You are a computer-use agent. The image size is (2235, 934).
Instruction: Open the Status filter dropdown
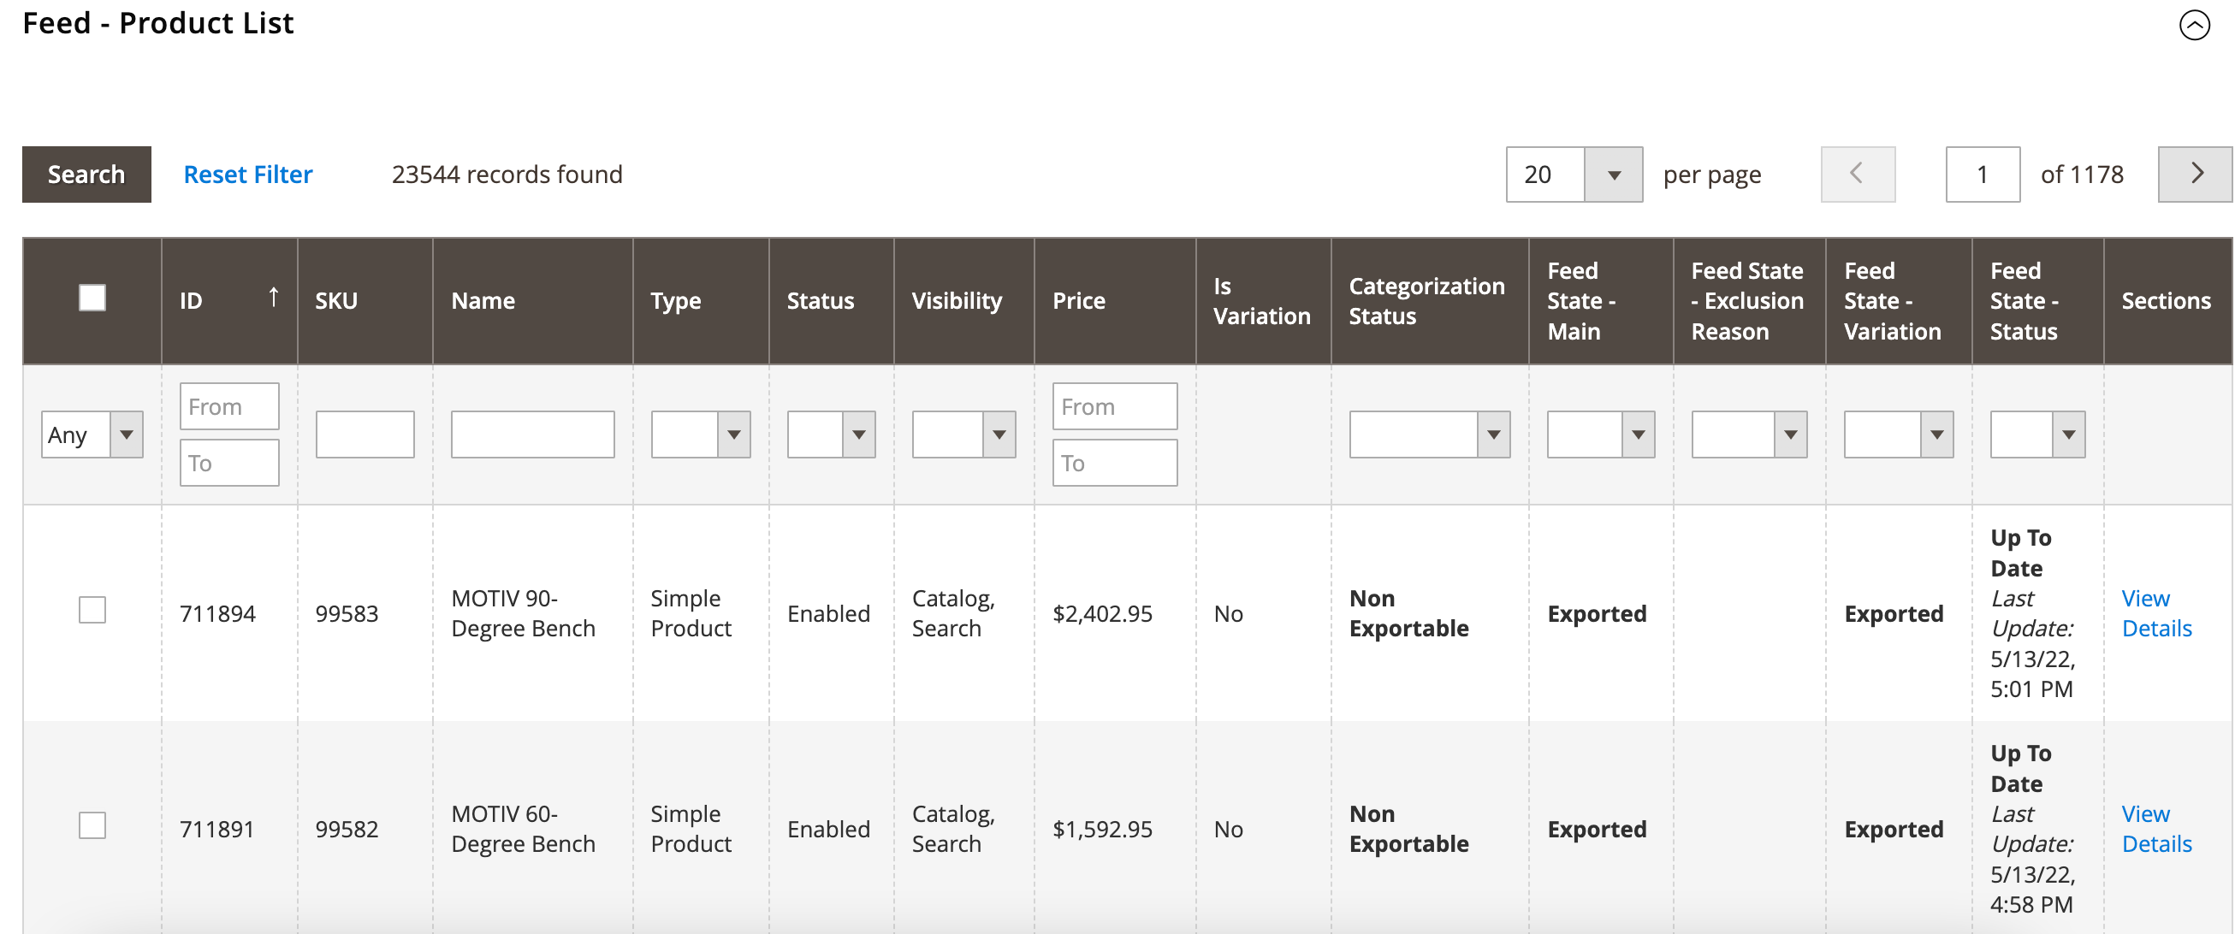(x=831, y=434)
